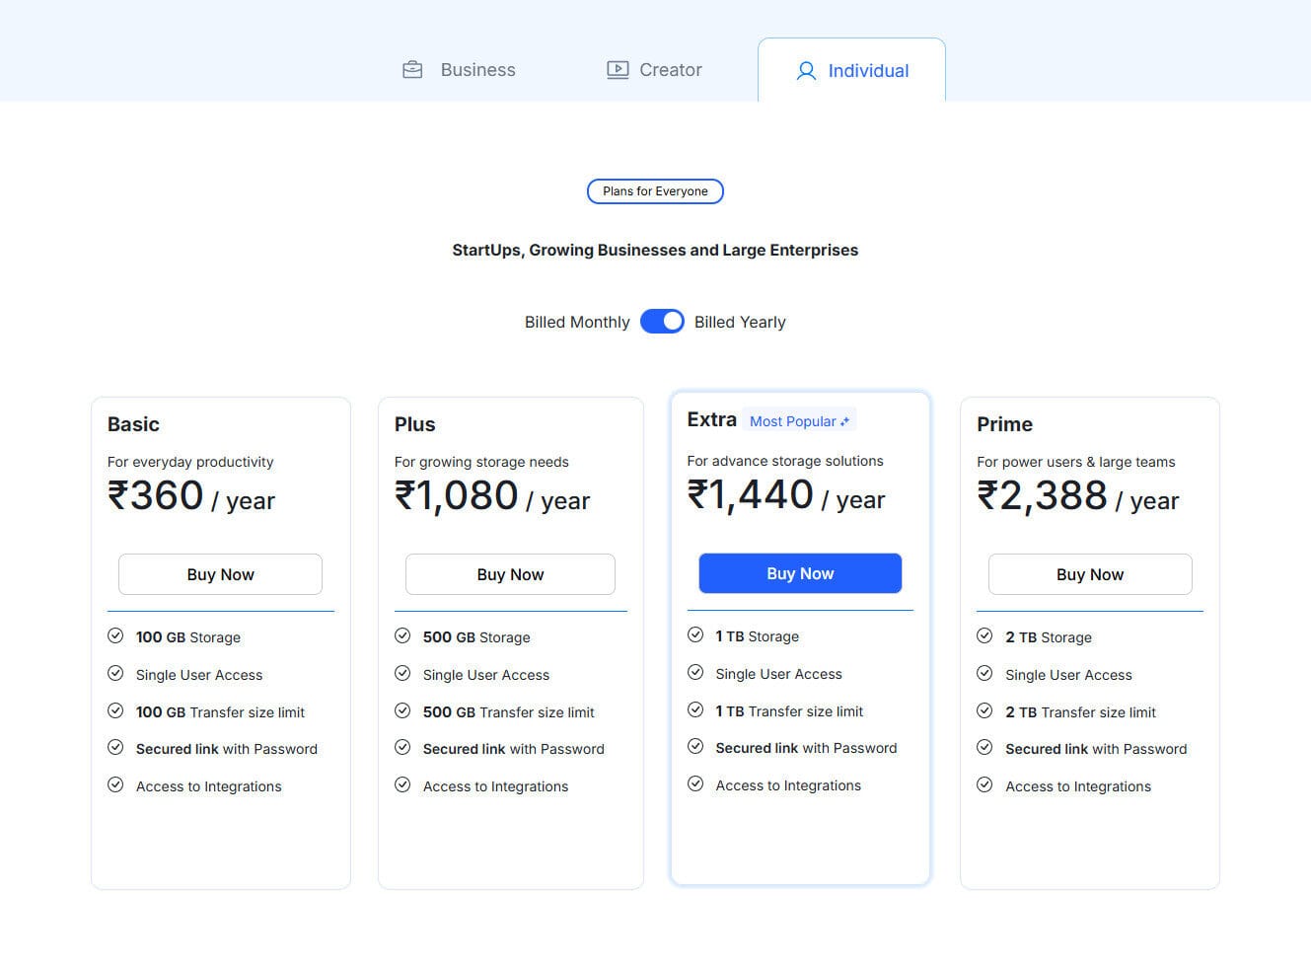Click Buy Now on the Plus plan
This screenshot has width=1311, height=967.
click(x=510, y=573)
